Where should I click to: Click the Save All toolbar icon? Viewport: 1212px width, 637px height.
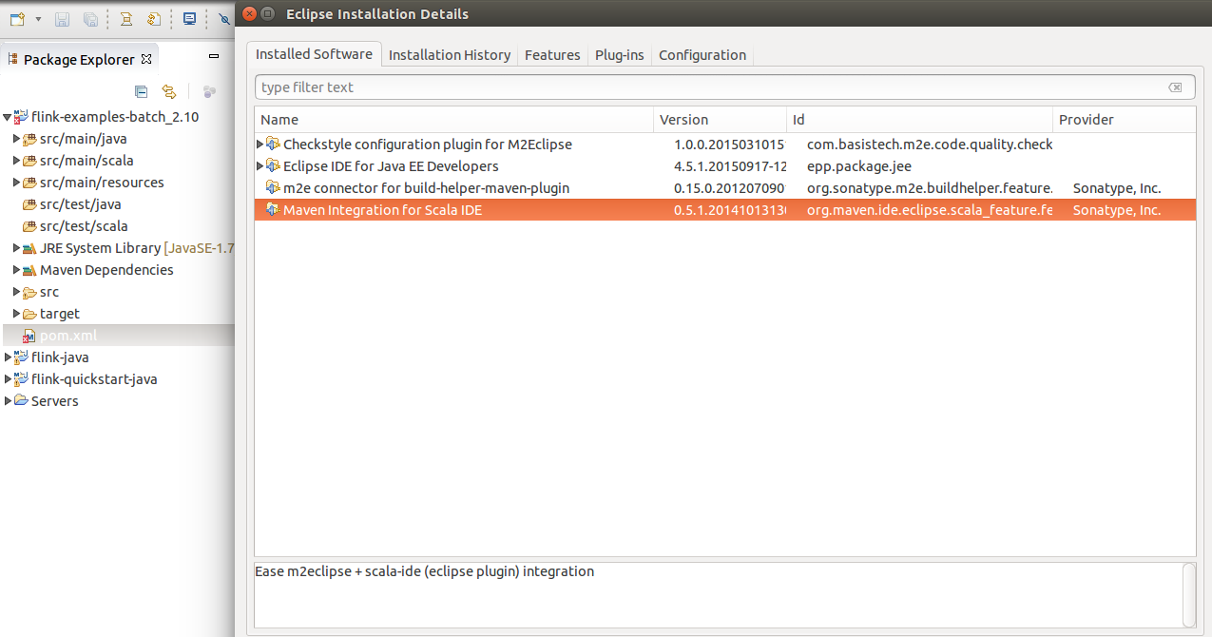click(90, 19)
